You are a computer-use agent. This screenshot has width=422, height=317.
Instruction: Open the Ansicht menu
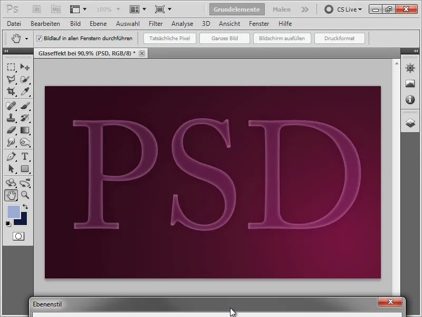[x=229, y=24]
